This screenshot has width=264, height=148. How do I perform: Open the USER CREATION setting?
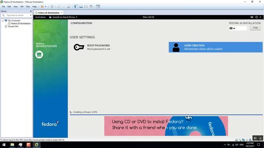pos(216,47)
